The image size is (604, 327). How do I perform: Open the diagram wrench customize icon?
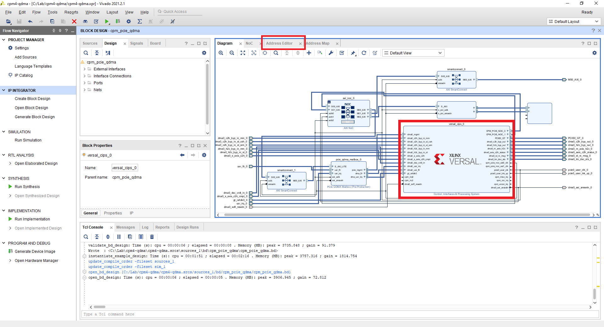[331, 53]
